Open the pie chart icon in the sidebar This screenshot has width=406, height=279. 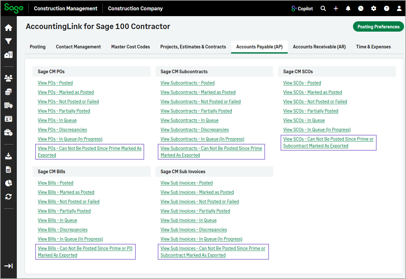point(8,183)
